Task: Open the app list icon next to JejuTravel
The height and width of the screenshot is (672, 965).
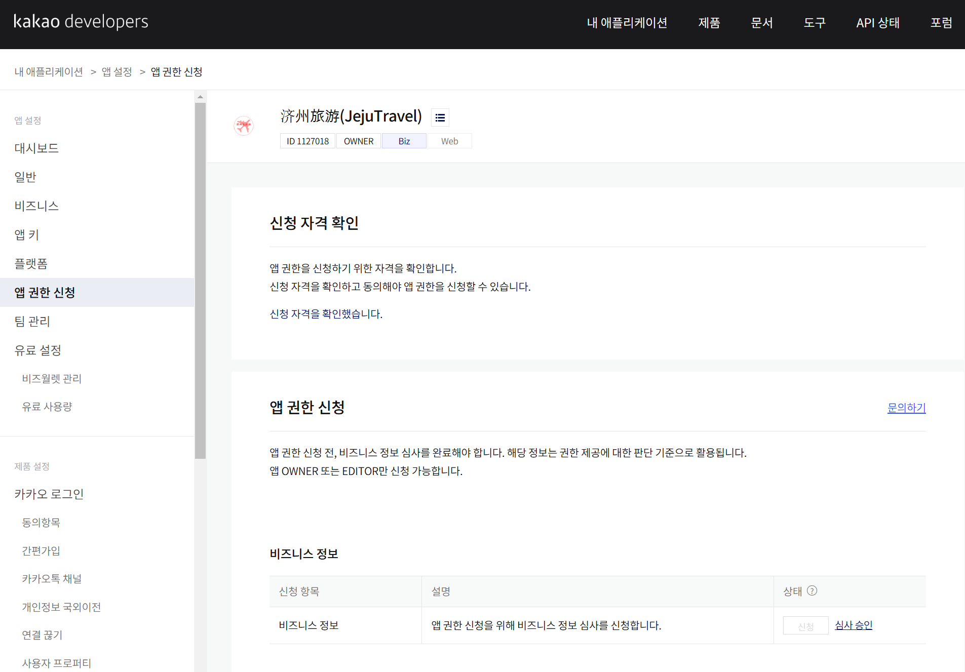Action: (x=440, y=117)
